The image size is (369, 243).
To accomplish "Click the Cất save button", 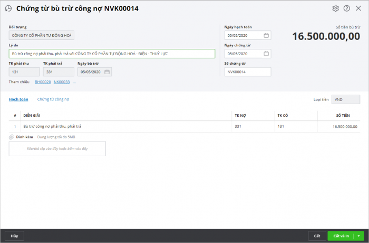I will point(317,236).
